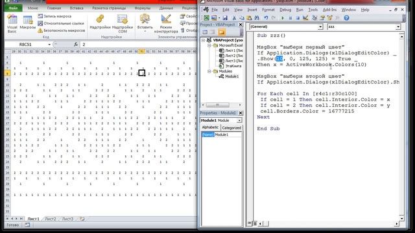Select the Лист2 sheet tab

tap(51, 219)
